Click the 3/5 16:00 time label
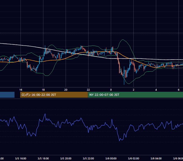This screenshot has width=183, height=161. pyautogui.click(x=21, y=159)
